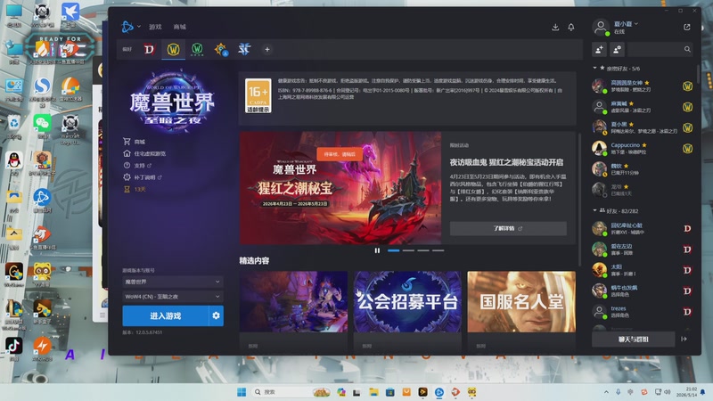
Task: Open the notifications bell icon
Action: tap(571, 27)
